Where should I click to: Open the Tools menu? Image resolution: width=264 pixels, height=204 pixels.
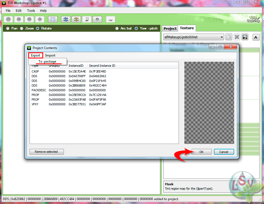(x=31, y=10)
